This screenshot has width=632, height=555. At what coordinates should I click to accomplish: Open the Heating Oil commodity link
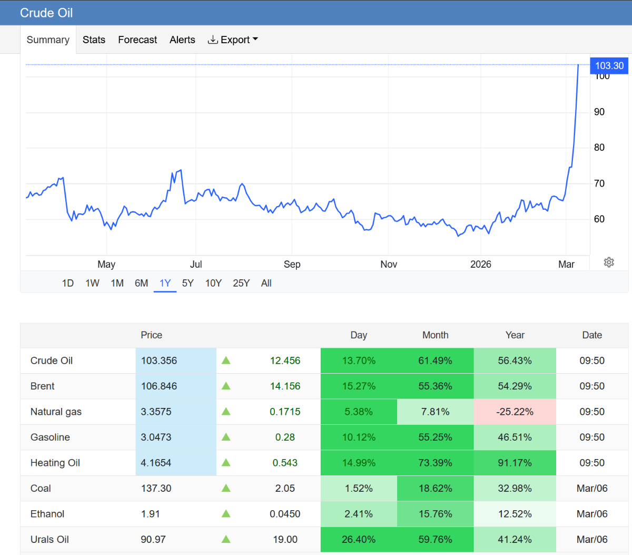55,463
